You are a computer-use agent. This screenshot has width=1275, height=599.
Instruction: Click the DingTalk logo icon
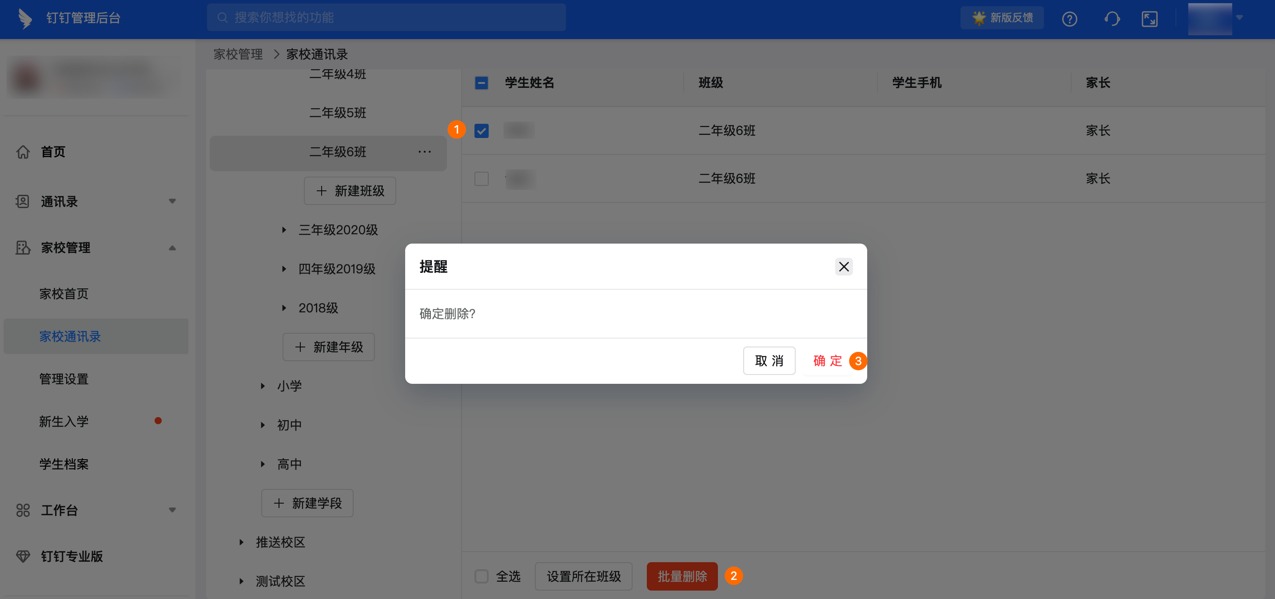click(x=24, y=18)
